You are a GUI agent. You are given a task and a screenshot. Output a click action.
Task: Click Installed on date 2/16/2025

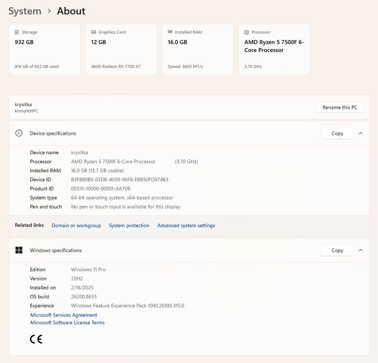tap(82, 288)
